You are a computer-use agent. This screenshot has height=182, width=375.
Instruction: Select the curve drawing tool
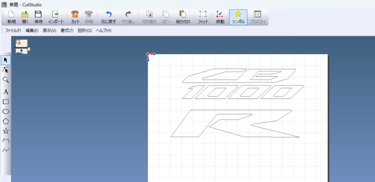point(6,150)
